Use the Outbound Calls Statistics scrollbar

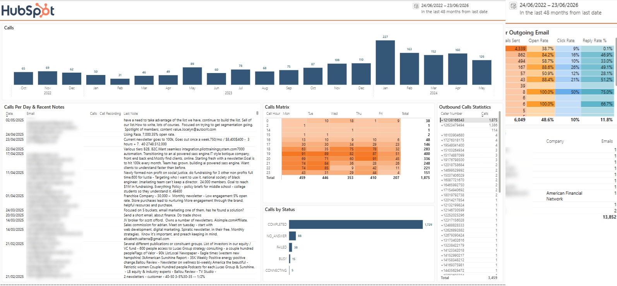[499, 152]
